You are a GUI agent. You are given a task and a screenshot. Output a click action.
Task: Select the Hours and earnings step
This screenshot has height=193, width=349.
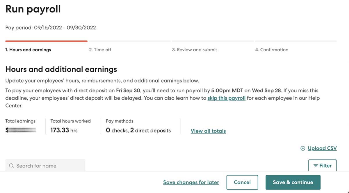[x=28, y=49]
